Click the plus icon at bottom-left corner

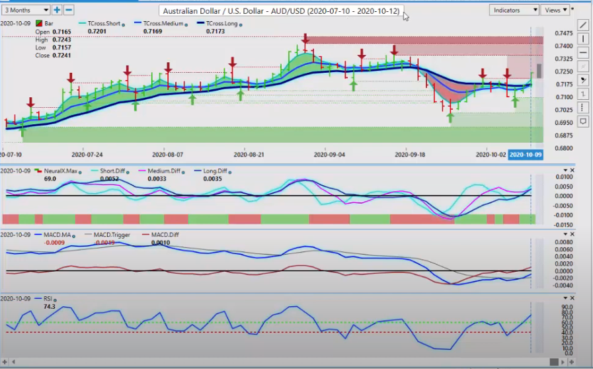point(5,362)
